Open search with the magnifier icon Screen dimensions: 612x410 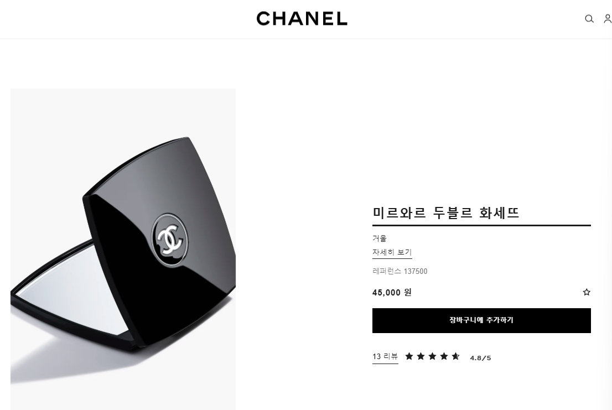589,19
